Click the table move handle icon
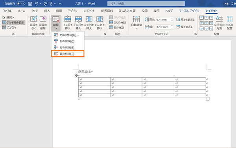 [x=76, y=76]
